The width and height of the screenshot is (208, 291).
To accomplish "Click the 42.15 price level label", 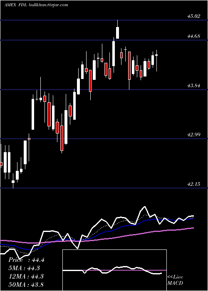I will [x=194, y=184].
